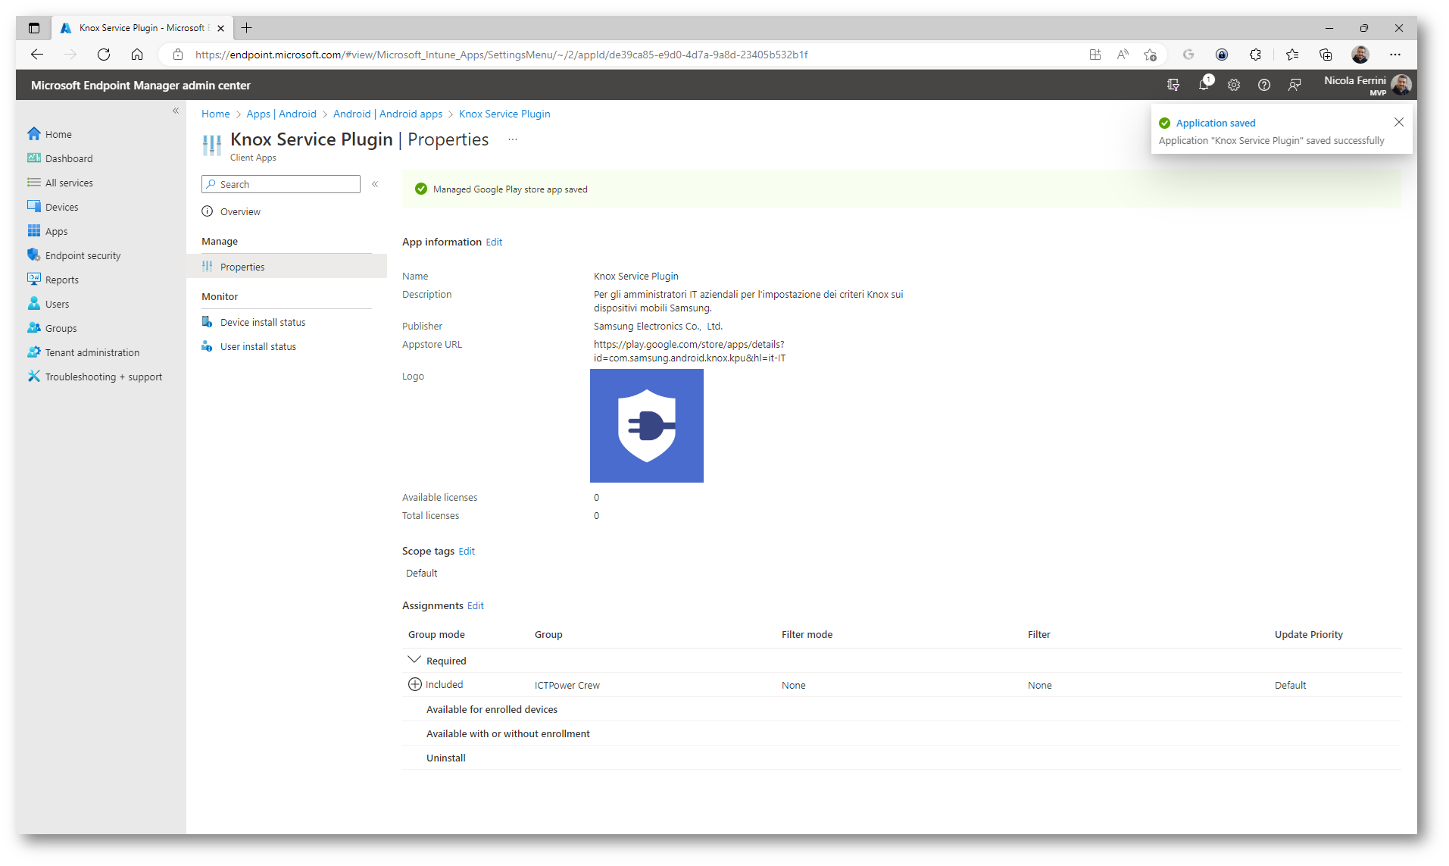Open browser Settings and more menu
Image resolution: width=1449 pixels, height=866 pixels.
(x=1395, y=55)
